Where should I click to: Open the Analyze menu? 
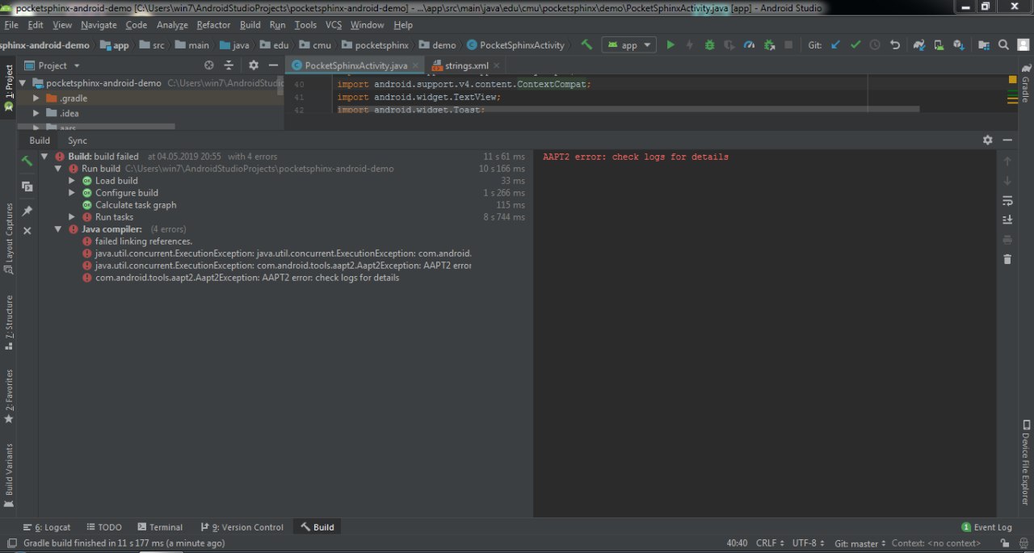[x=172, y=25]
